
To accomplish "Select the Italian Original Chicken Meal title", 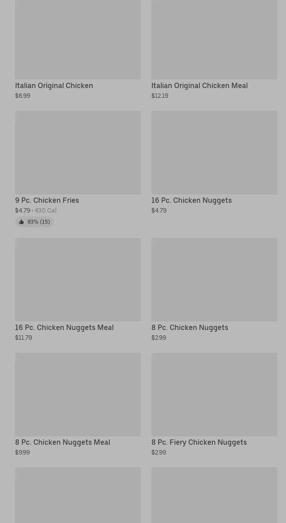I will [x=199, y=85].
